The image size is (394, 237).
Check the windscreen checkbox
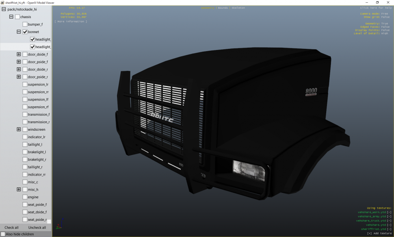point(25,129)
